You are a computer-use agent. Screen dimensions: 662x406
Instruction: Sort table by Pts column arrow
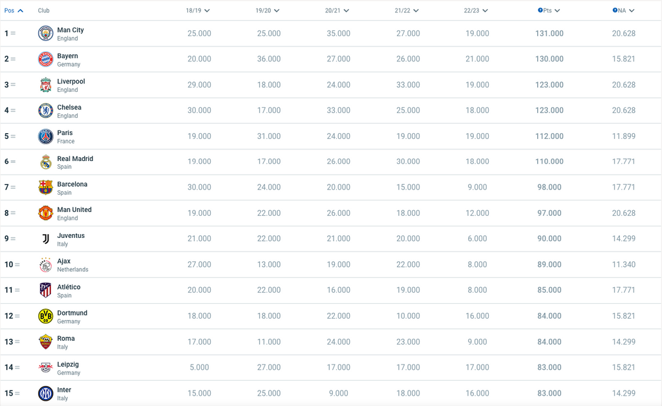(x=557, y=10)
